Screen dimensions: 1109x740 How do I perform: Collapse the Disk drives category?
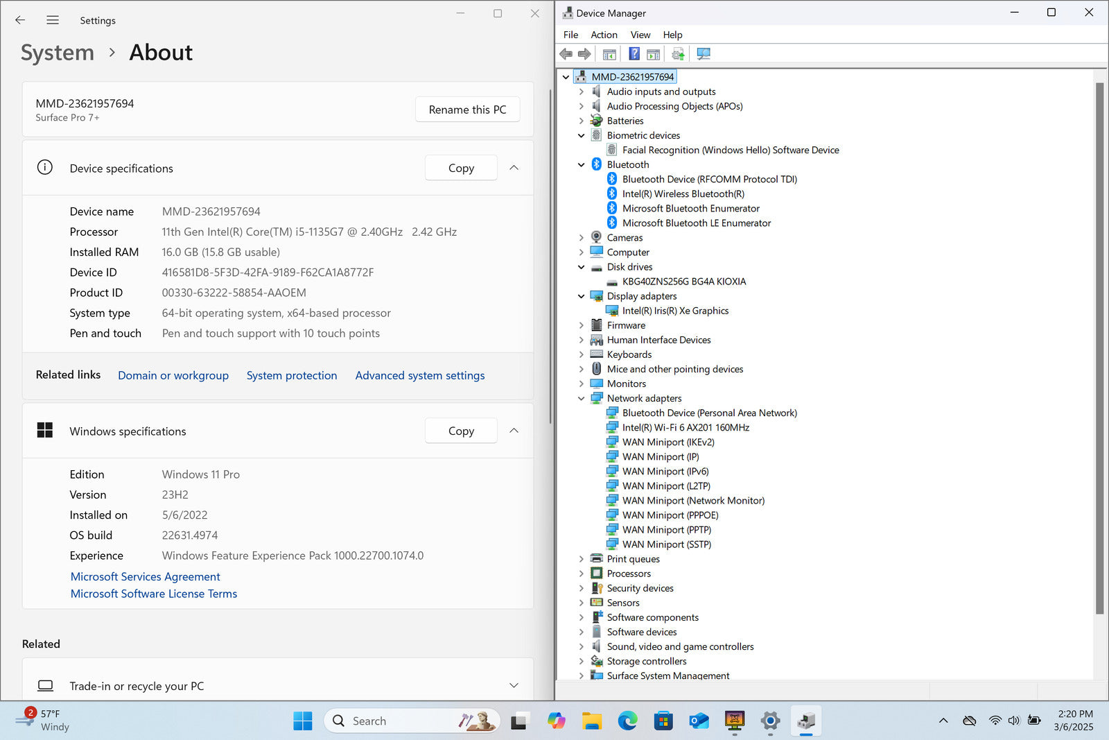(x=581, y=267)
